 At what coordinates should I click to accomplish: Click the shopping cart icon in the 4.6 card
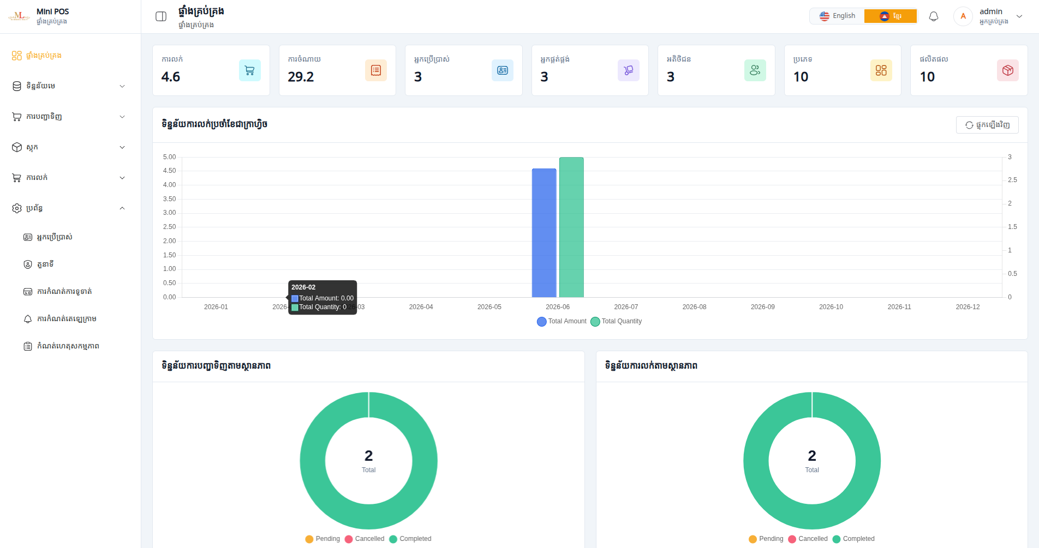pos(250,70)
